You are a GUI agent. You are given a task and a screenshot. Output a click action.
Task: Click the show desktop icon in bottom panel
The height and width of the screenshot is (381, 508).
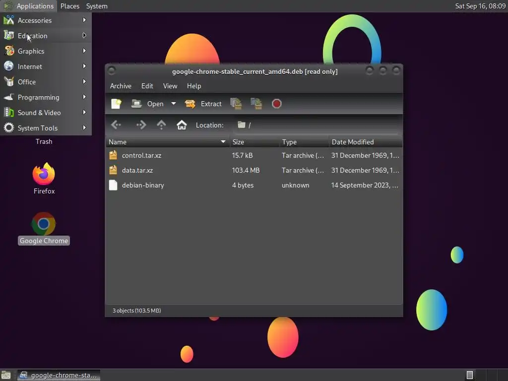click(6, 375)
